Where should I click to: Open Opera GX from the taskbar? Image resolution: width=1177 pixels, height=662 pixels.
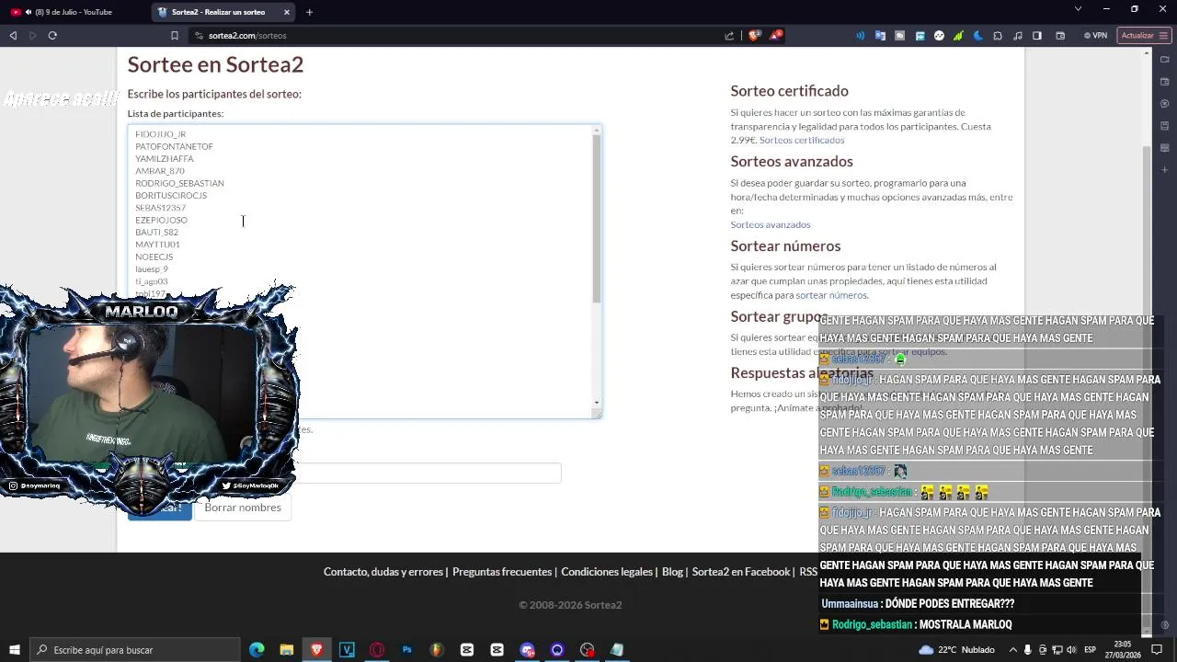pyautogui.click(x=377, y=650)
